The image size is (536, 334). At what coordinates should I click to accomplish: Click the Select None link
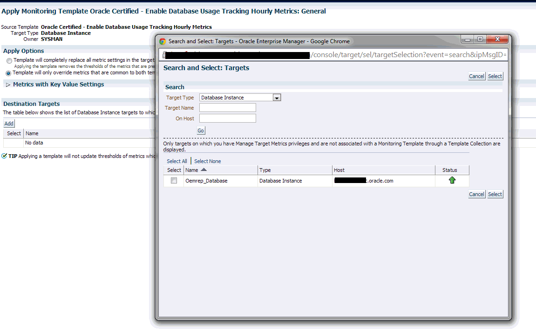click(208, 161)
